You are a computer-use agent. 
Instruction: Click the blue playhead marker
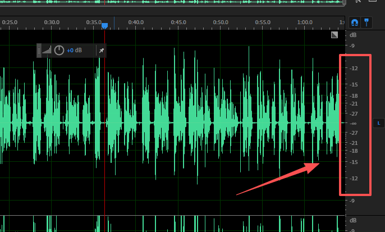point(104,26)
